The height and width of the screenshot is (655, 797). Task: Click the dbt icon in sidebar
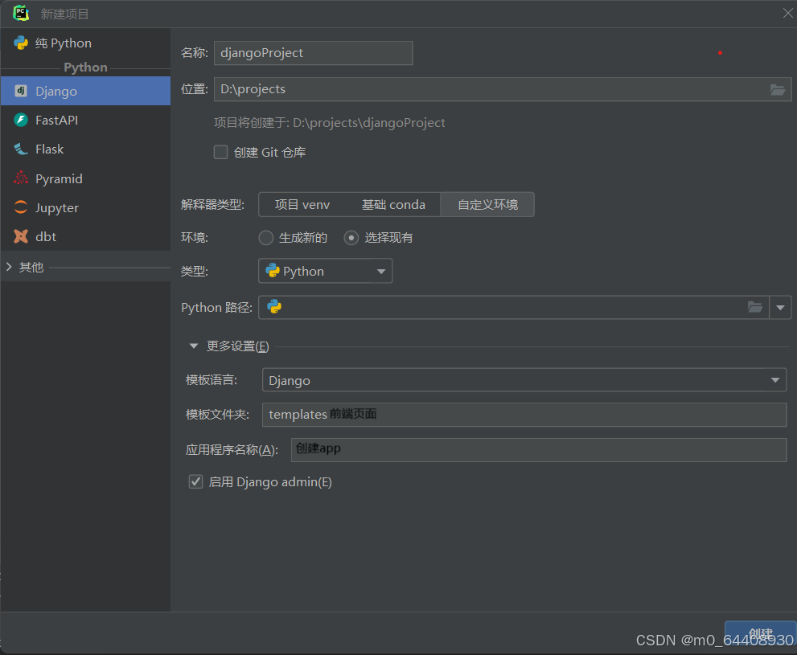click(x=21, y=236)
